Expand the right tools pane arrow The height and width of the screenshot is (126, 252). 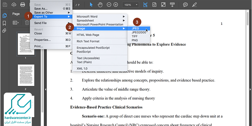point(250,89)
